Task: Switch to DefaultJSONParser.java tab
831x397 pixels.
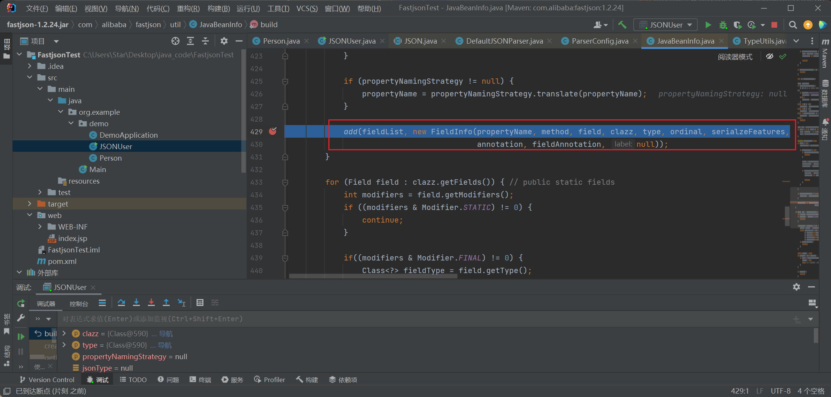Action: point(504,41)
